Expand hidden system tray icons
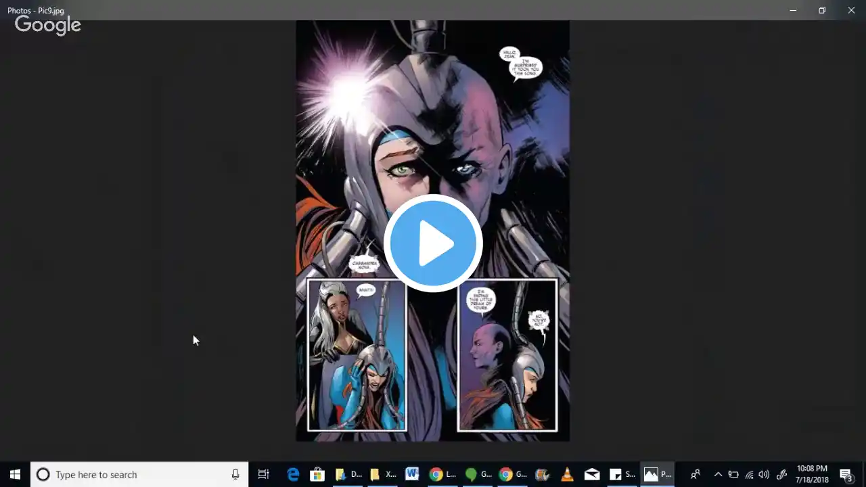Screen dimensions: 866x487 coord(718,475)
